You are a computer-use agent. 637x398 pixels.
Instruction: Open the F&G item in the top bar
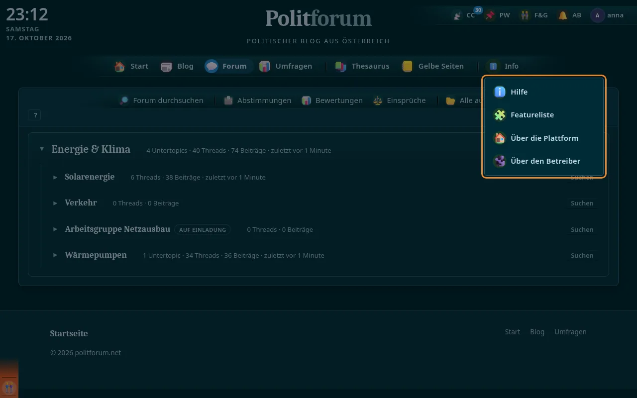click(533, 15)
